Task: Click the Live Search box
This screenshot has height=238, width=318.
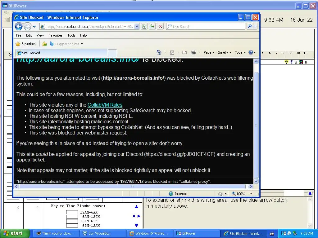Action: 206,27
